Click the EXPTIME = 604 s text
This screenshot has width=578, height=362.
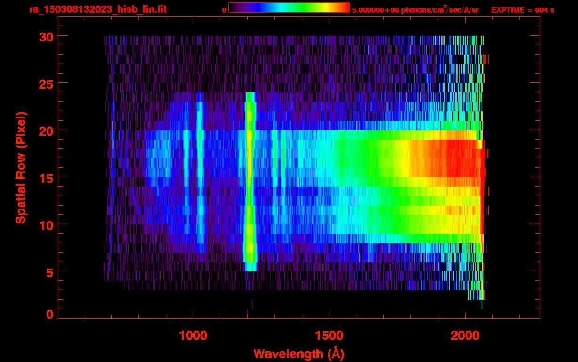click(522, 10)
